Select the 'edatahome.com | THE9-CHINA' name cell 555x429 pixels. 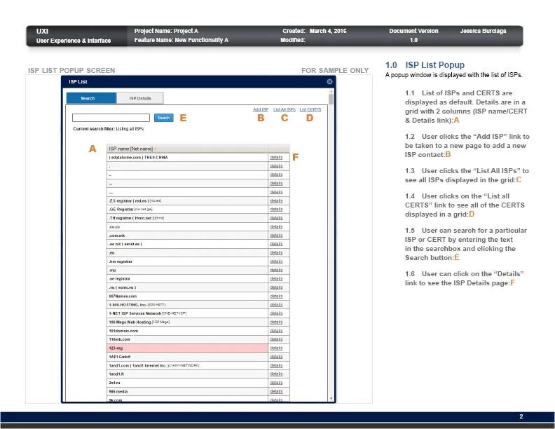tap(188, 158)
